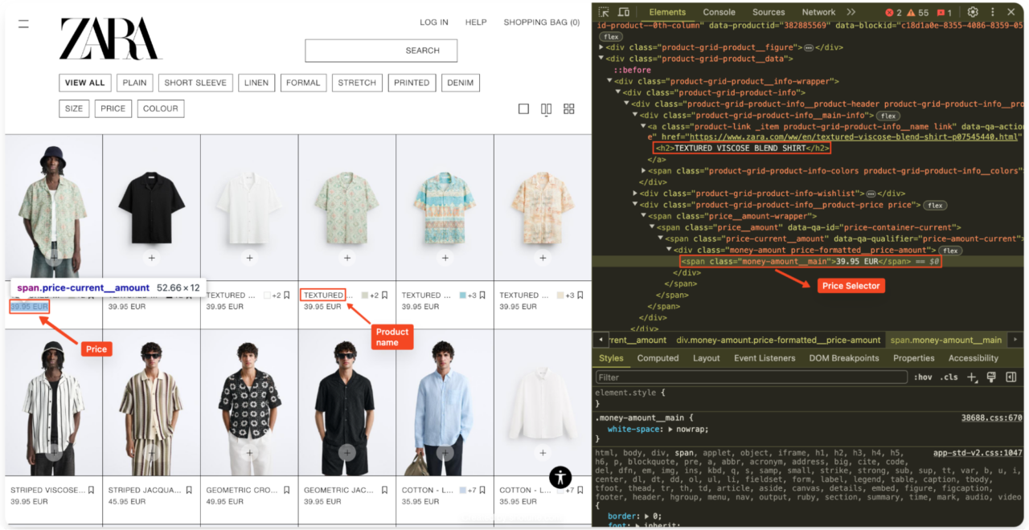Expand the product-info-wishlist div
Image resolution: width=1029 pixels, height=530 pixels.
(x=635, y=194)
